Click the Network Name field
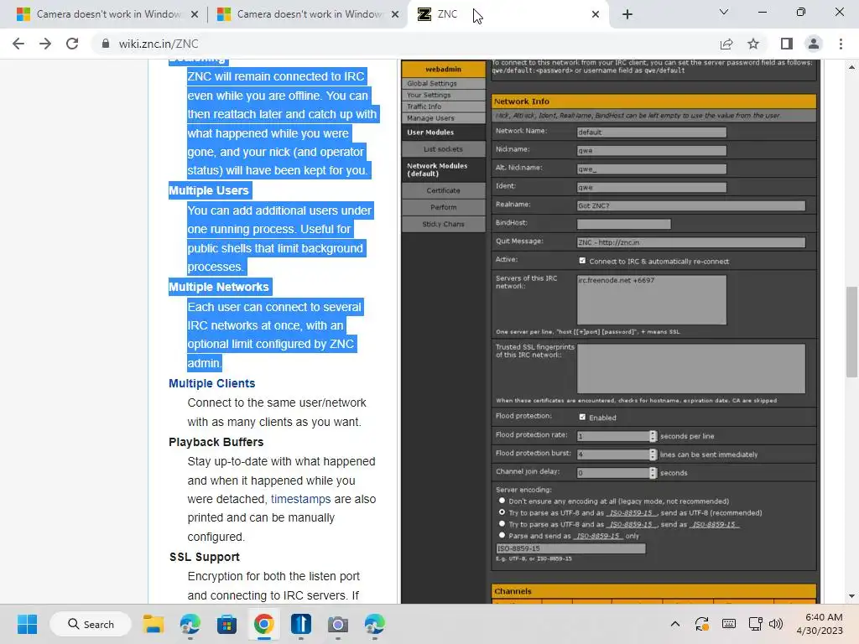The image size is (859, 644). (x=651, y=132)
